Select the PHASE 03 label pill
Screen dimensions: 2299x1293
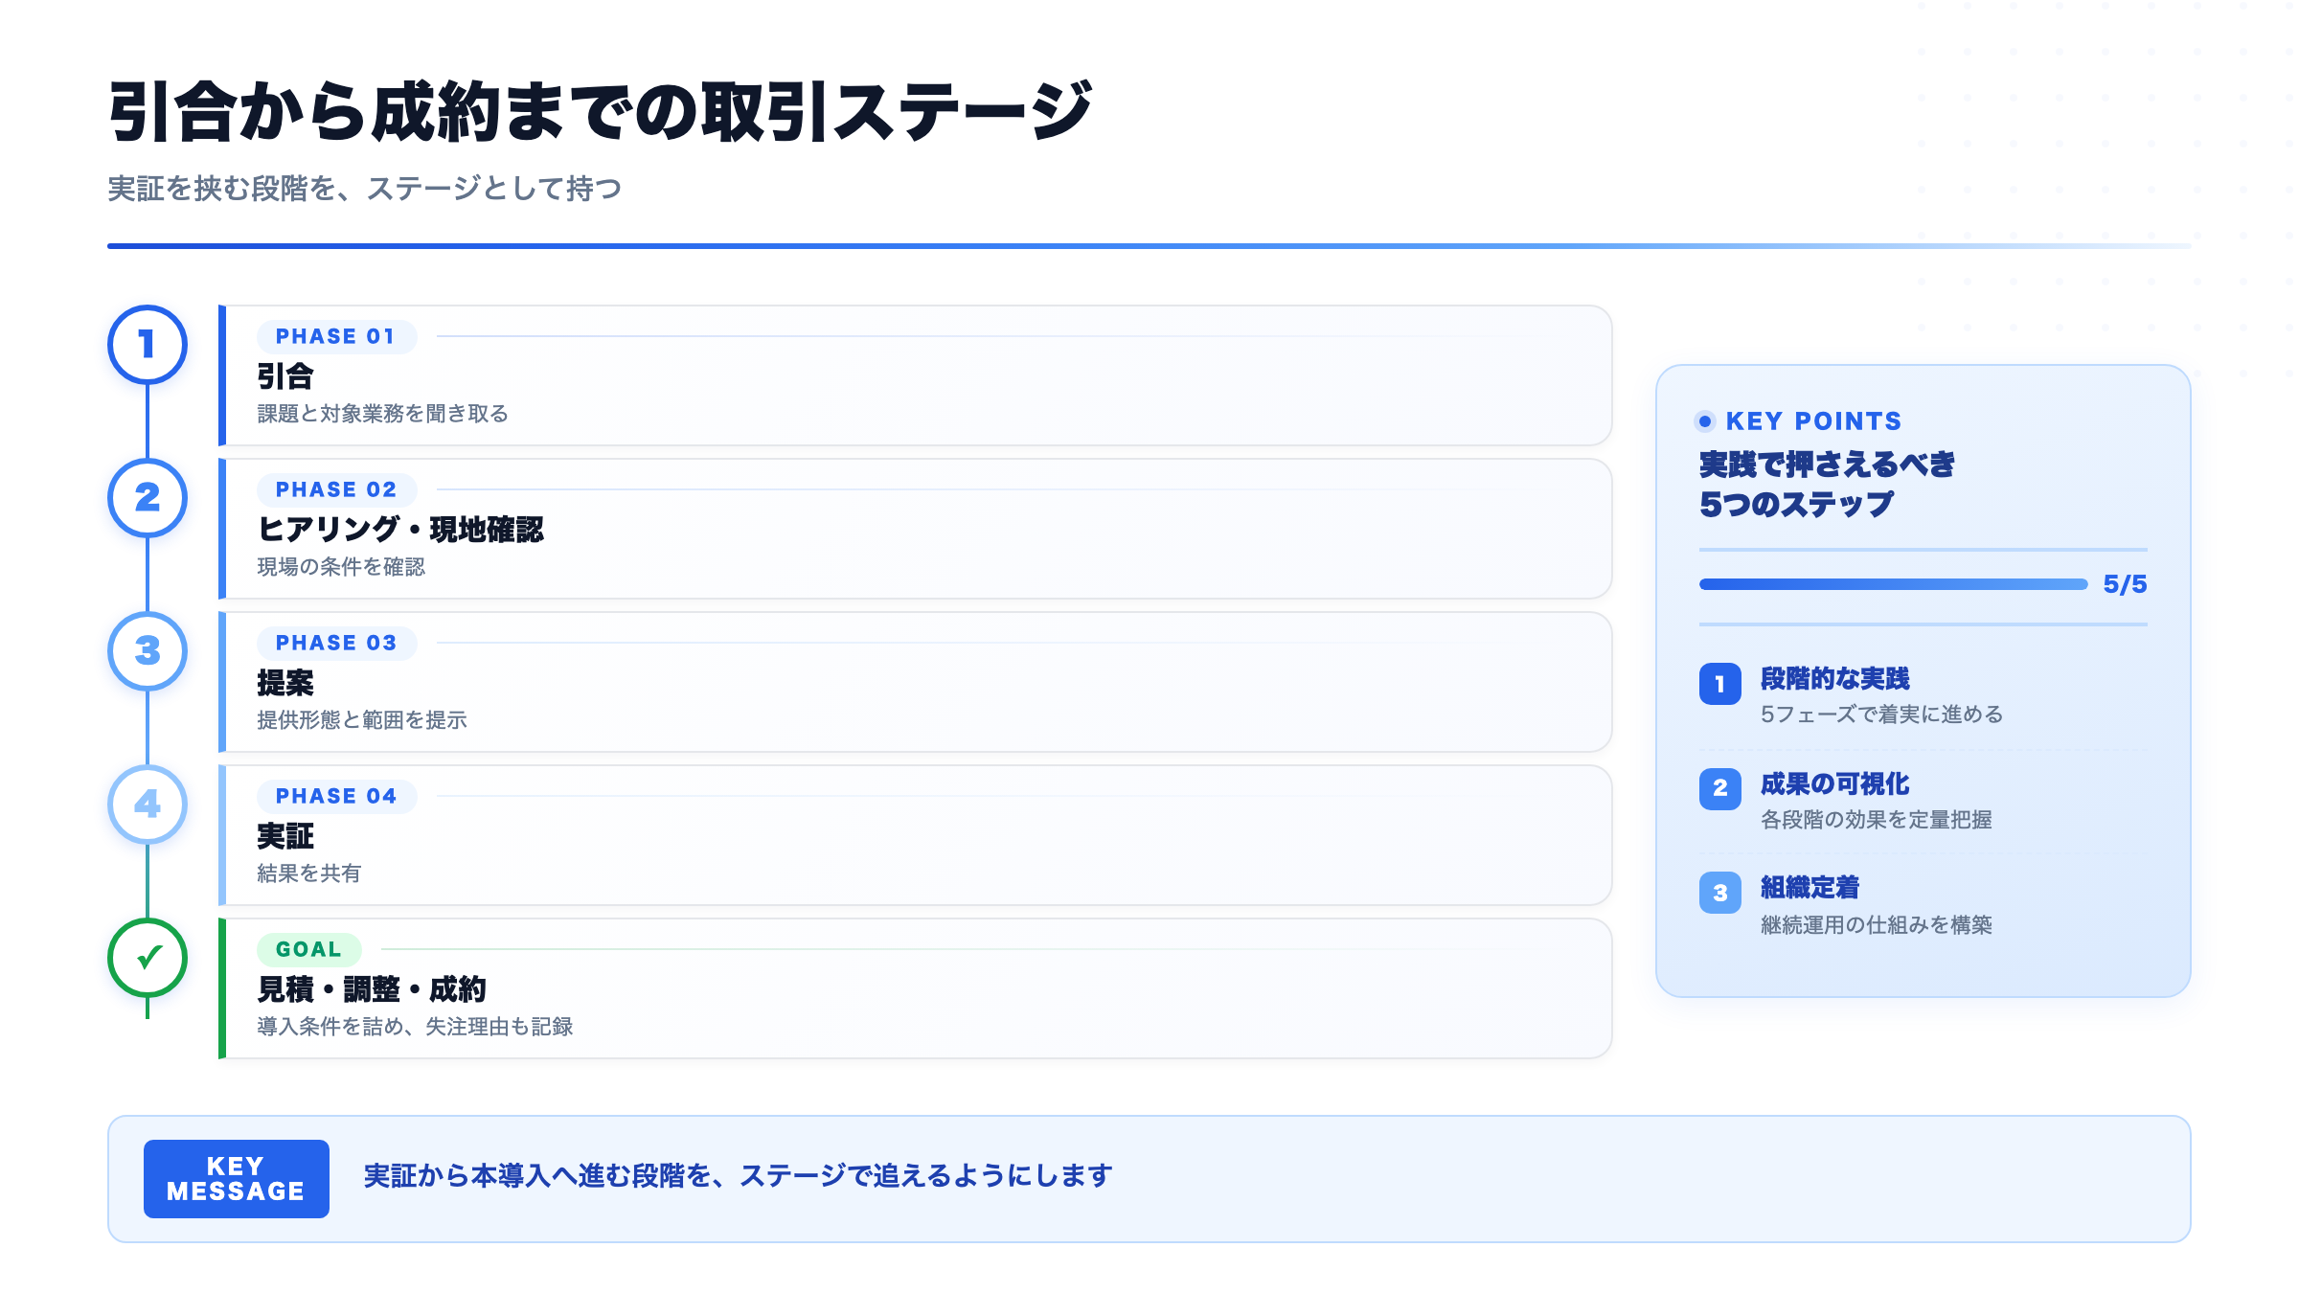pyautogui.click(x=336, y=643)
